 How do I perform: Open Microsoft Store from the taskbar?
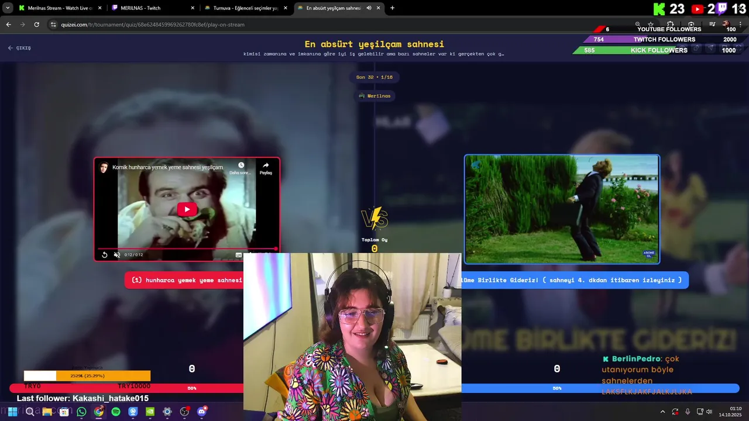tap(64, 412)
